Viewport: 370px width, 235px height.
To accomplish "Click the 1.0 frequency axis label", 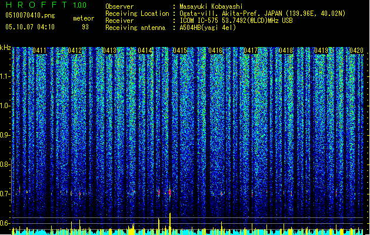I will pos(5,106).
